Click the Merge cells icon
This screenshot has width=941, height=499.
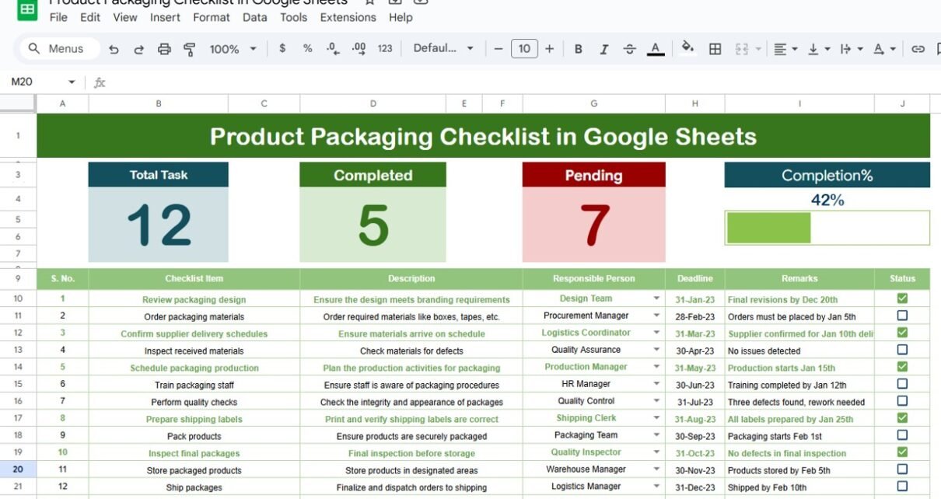[742, 48]
